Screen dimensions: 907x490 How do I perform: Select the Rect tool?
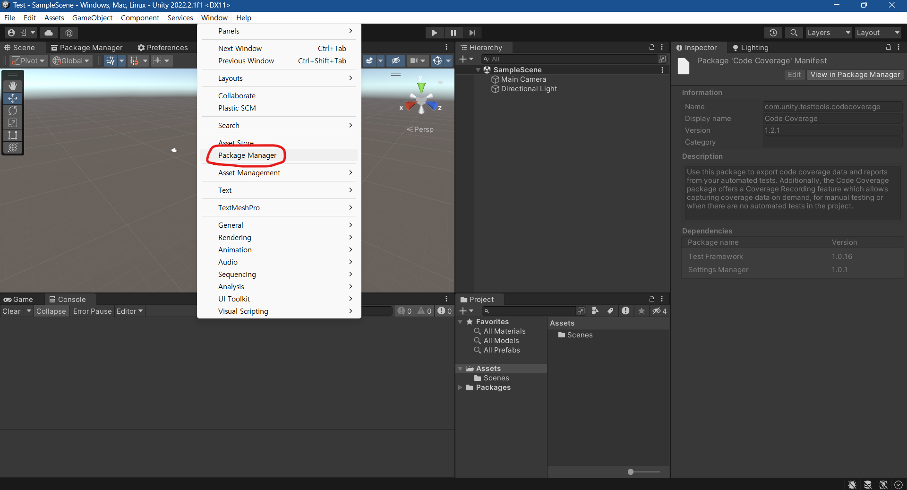click(x=13, y=135)
